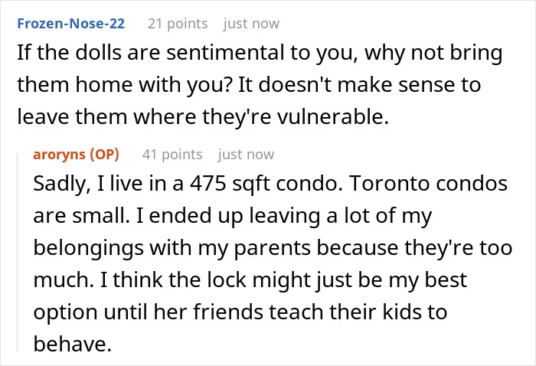Screen dimensions: 536x366
Task: Open timestamp 'just now' on Frozen-Nose-22 comment
Action: click(251, 24)
